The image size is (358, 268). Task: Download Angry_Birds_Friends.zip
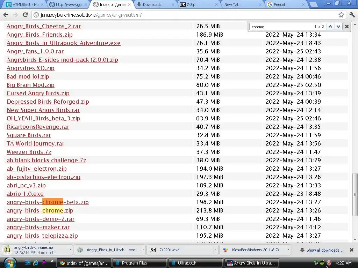pos(40,35)
